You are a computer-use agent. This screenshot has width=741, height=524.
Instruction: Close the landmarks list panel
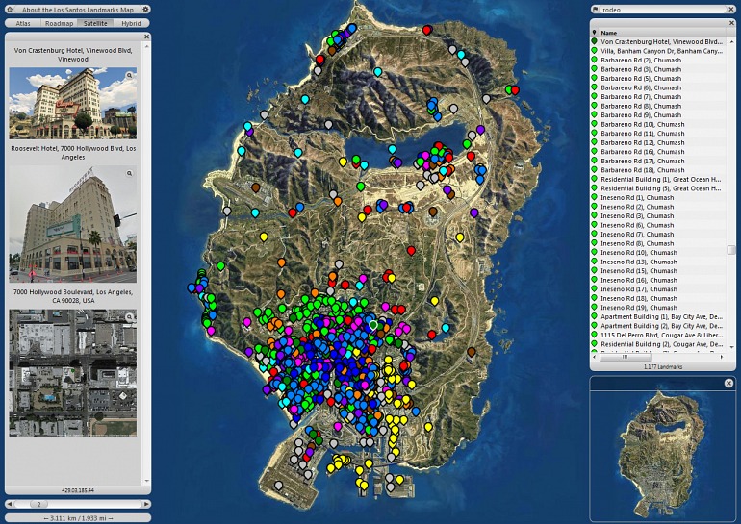point(732,23)
